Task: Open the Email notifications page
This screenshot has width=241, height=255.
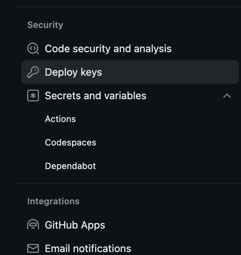Action: coord(88,248)
